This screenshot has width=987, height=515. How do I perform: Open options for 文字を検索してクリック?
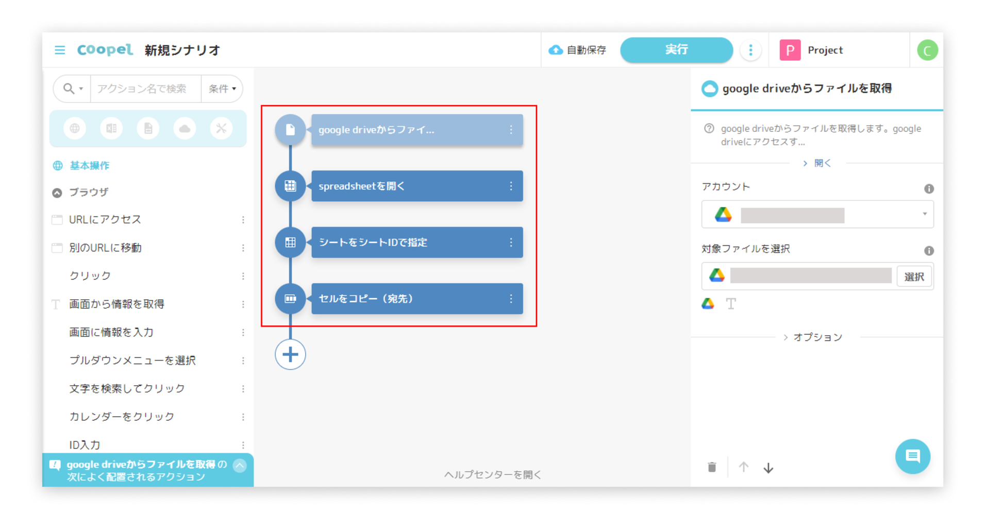click(243, 389)
